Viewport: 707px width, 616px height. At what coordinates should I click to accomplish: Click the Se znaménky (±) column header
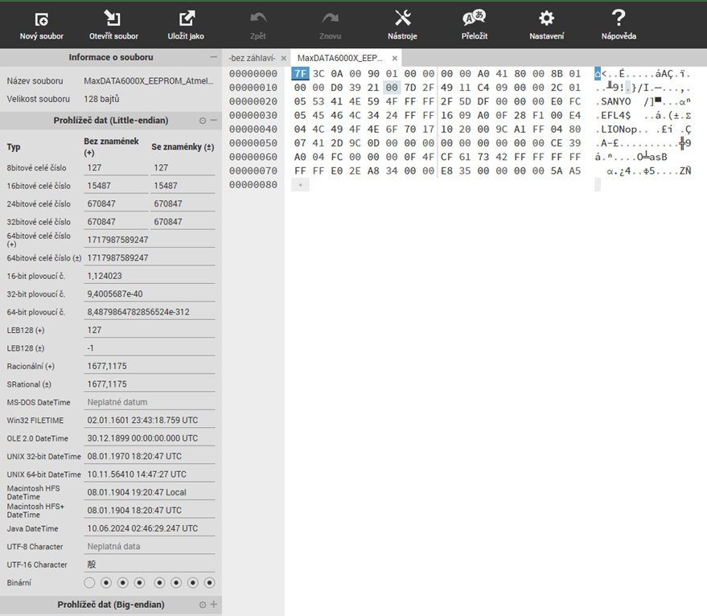[x=183, y=147]
